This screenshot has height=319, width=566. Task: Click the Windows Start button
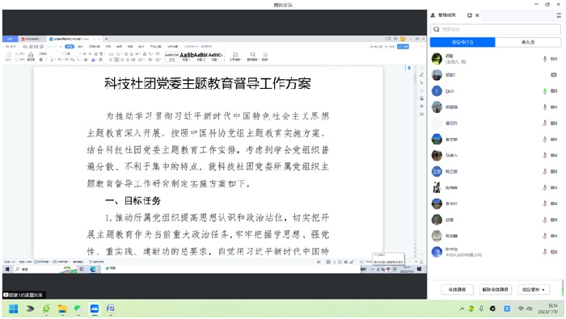[14, 309]
